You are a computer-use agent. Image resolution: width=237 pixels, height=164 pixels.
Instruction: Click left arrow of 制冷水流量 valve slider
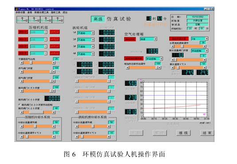click(173, 60)
